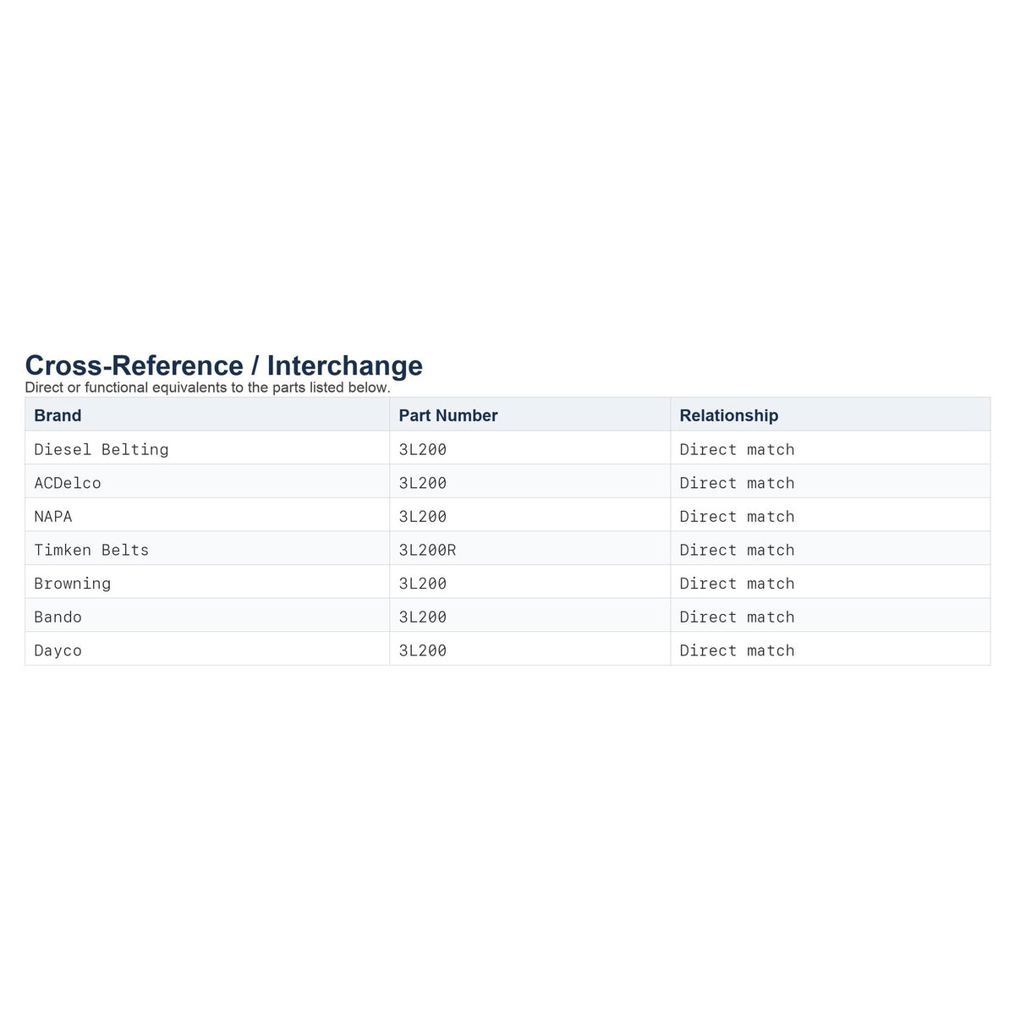Viewport: 1015px width, 1015px height.
Task: Select the Dayco brand cell
Action: [x=207, y=649]
